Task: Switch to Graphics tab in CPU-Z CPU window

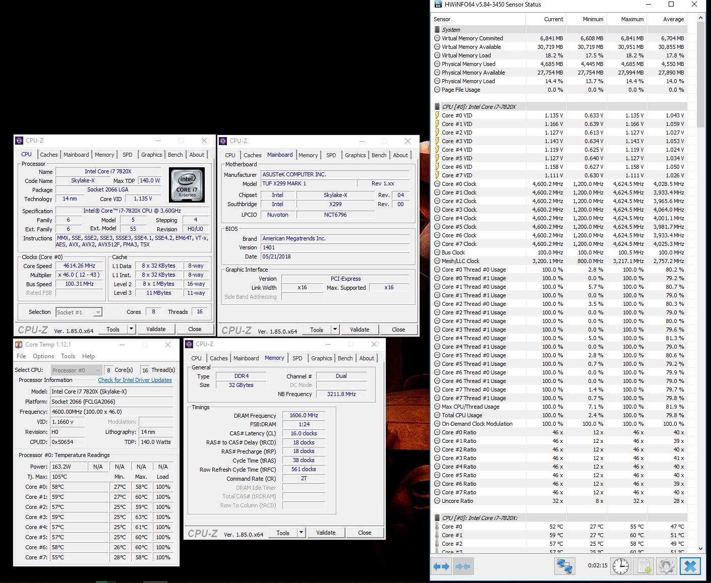Action: pyautogui.click(x=152, y=155)
